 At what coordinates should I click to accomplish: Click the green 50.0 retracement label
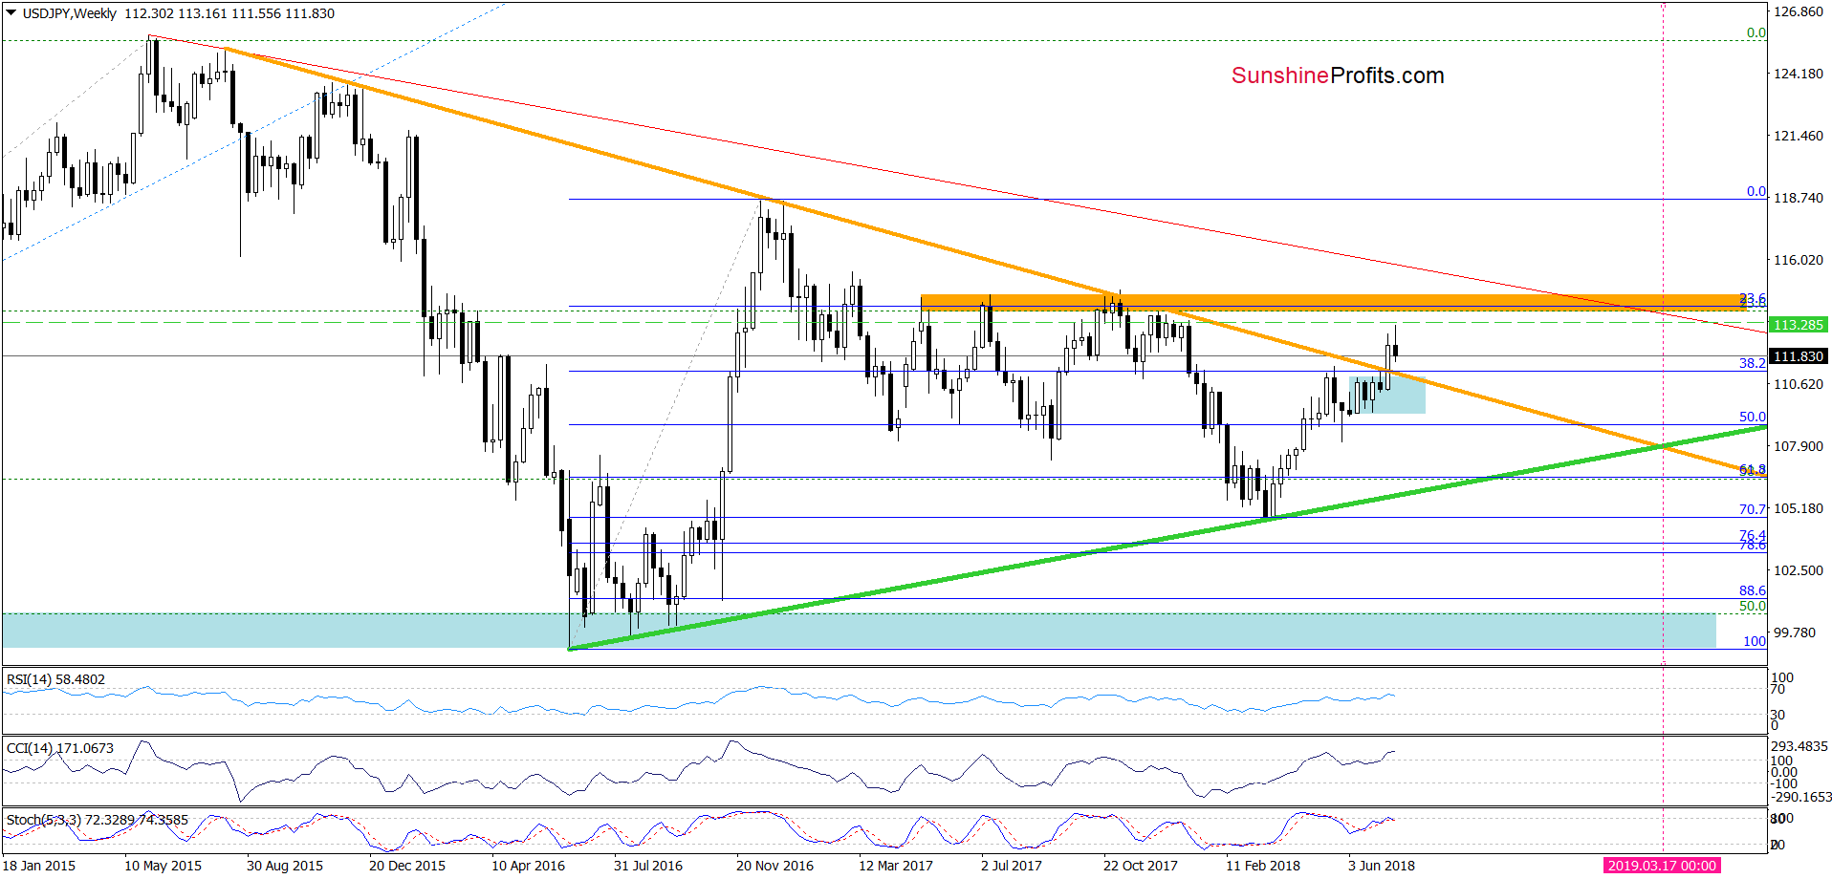point(1753,606)
